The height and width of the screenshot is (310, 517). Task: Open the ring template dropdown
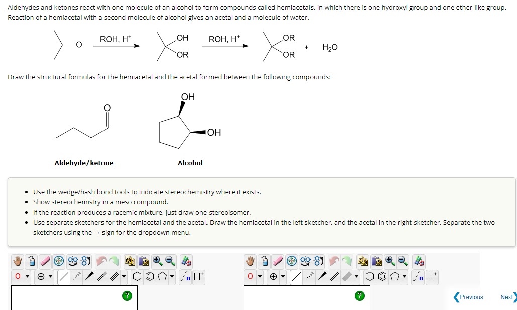tap(171, 275)
